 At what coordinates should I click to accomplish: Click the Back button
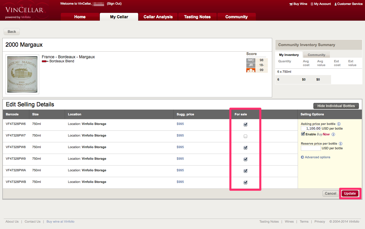[12, 32]
